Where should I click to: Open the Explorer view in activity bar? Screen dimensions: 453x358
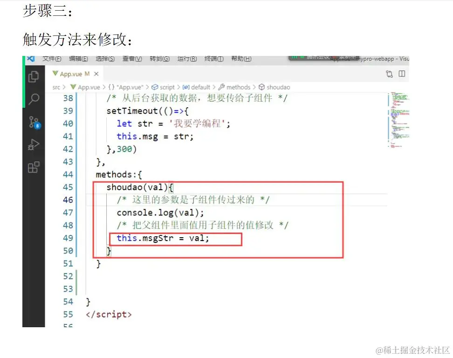click(34, 76)
